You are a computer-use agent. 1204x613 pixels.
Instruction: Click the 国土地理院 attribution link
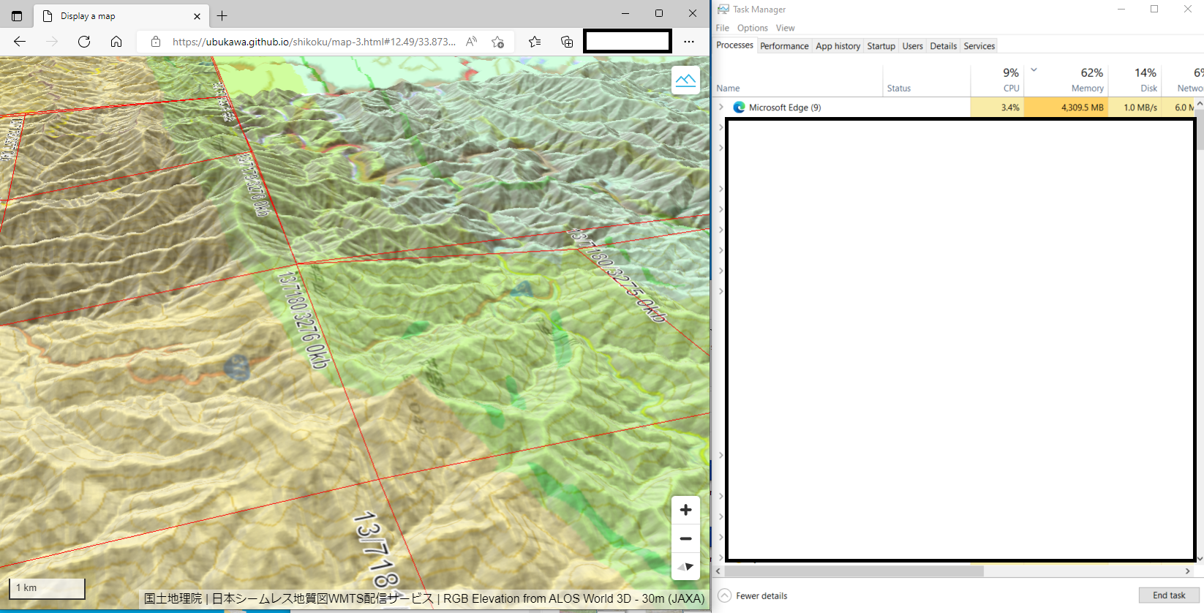(x=173, y=598)
